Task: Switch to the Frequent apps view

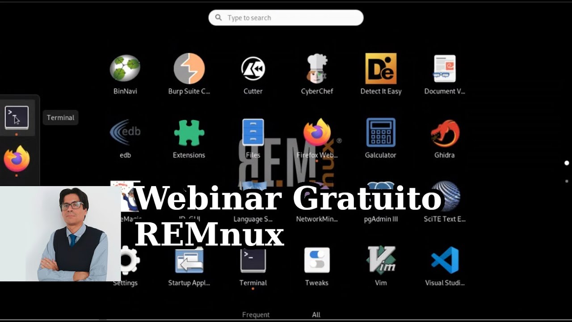Action: (256, 315)
